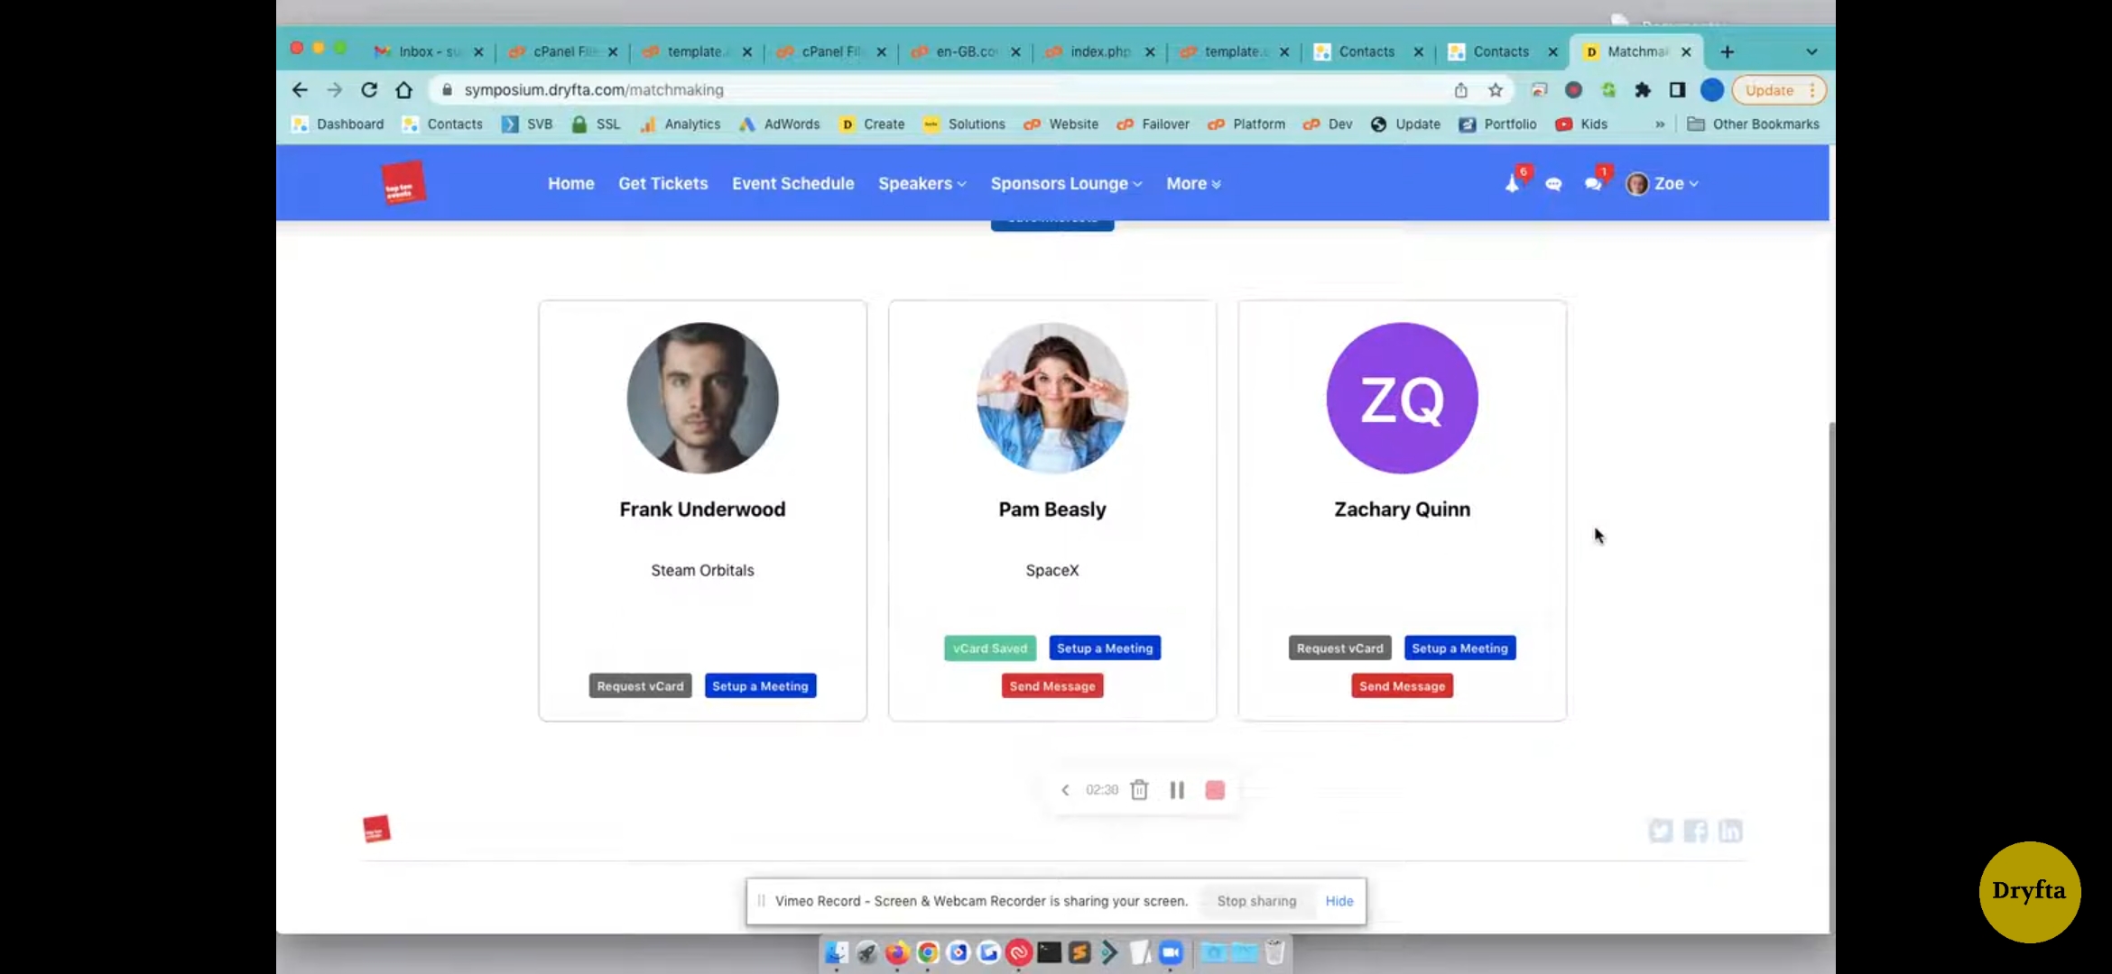Image resolution: width=2112 pixels, height=974 pixels.
Task: Switch to the Inbox Gmail tab
Action: 428,51
